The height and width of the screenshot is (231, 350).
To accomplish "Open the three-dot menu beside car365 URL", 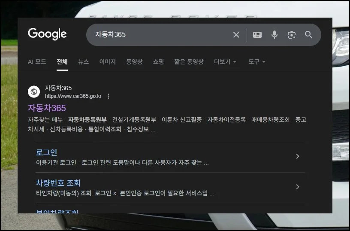I will pos(109,96).
